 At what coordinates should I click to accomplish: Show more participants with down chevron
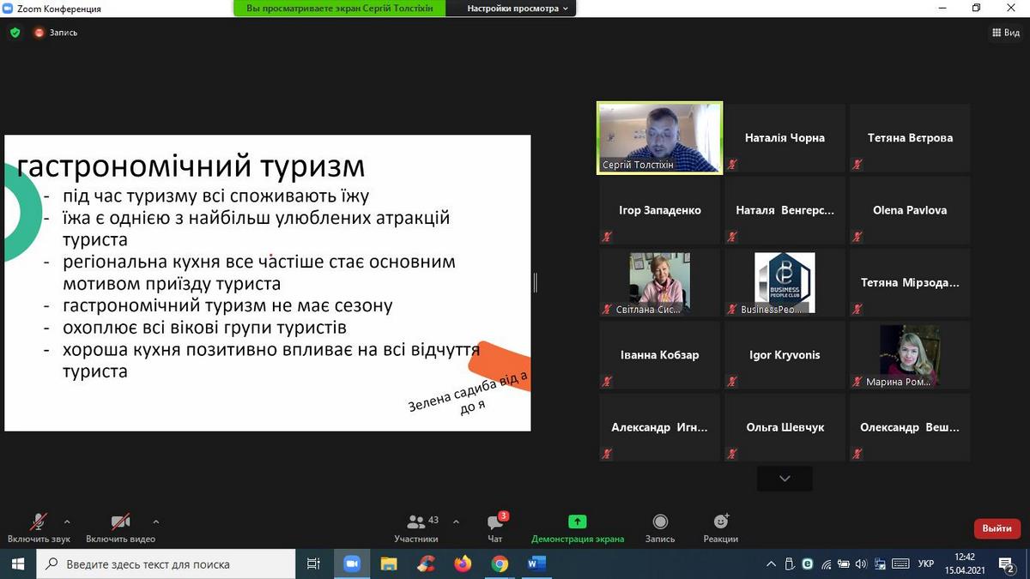[x=785, y=479]
